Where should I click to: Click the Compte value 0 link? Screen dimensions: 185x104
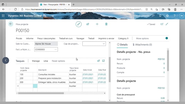pos(164,73)
